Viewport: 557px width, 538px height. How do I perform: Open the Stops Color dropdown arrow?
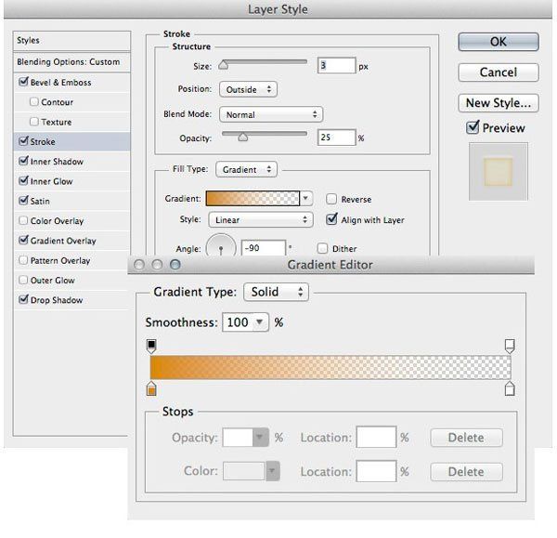pyautogui.click(x=272, y=471)
